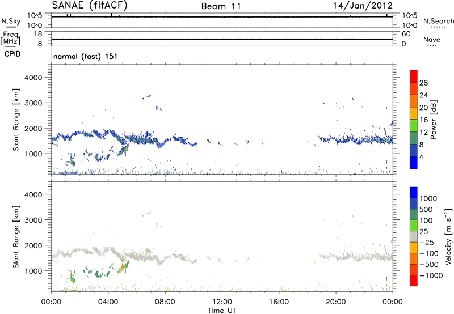Screen dimensions: 454x314
Task: Click the "28" label on Power colorbar
Action: (423, 83)
